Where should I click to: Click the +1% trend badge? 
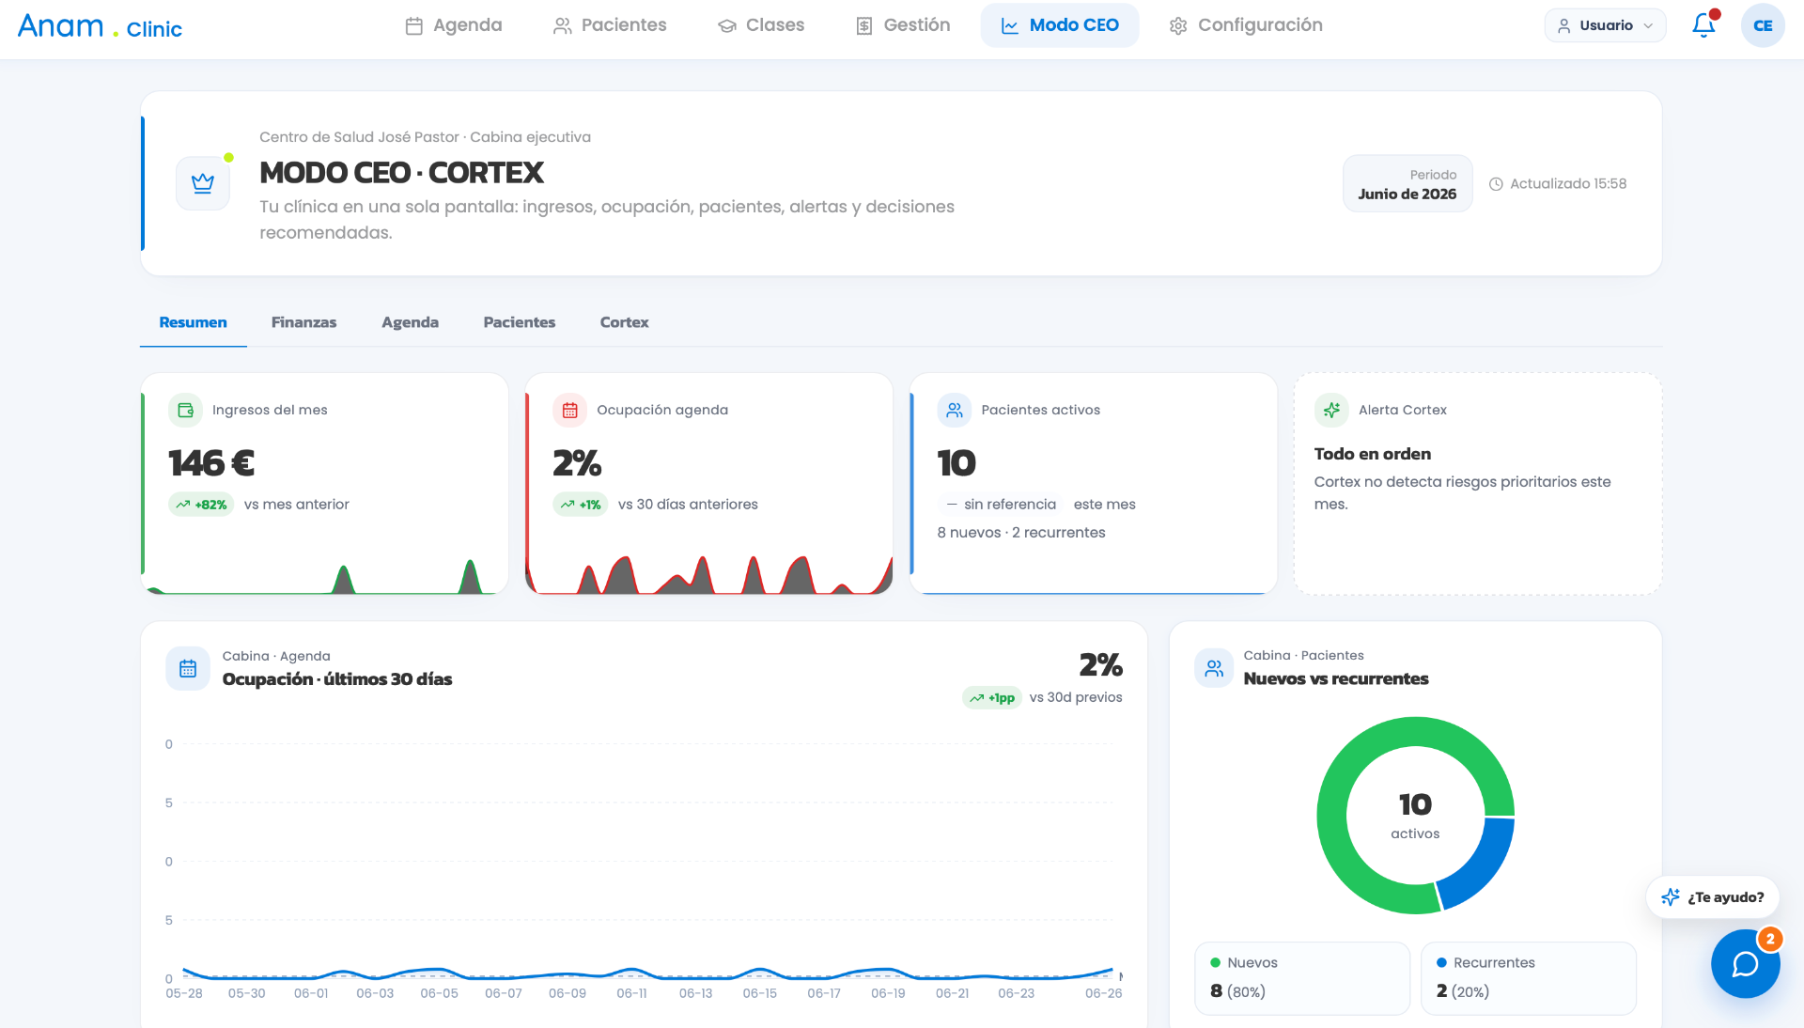click(x=580, y=505)
